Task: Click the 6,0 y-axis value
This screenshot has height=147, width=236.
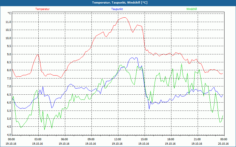Action: pyautogui.click(x=9, y=103)
